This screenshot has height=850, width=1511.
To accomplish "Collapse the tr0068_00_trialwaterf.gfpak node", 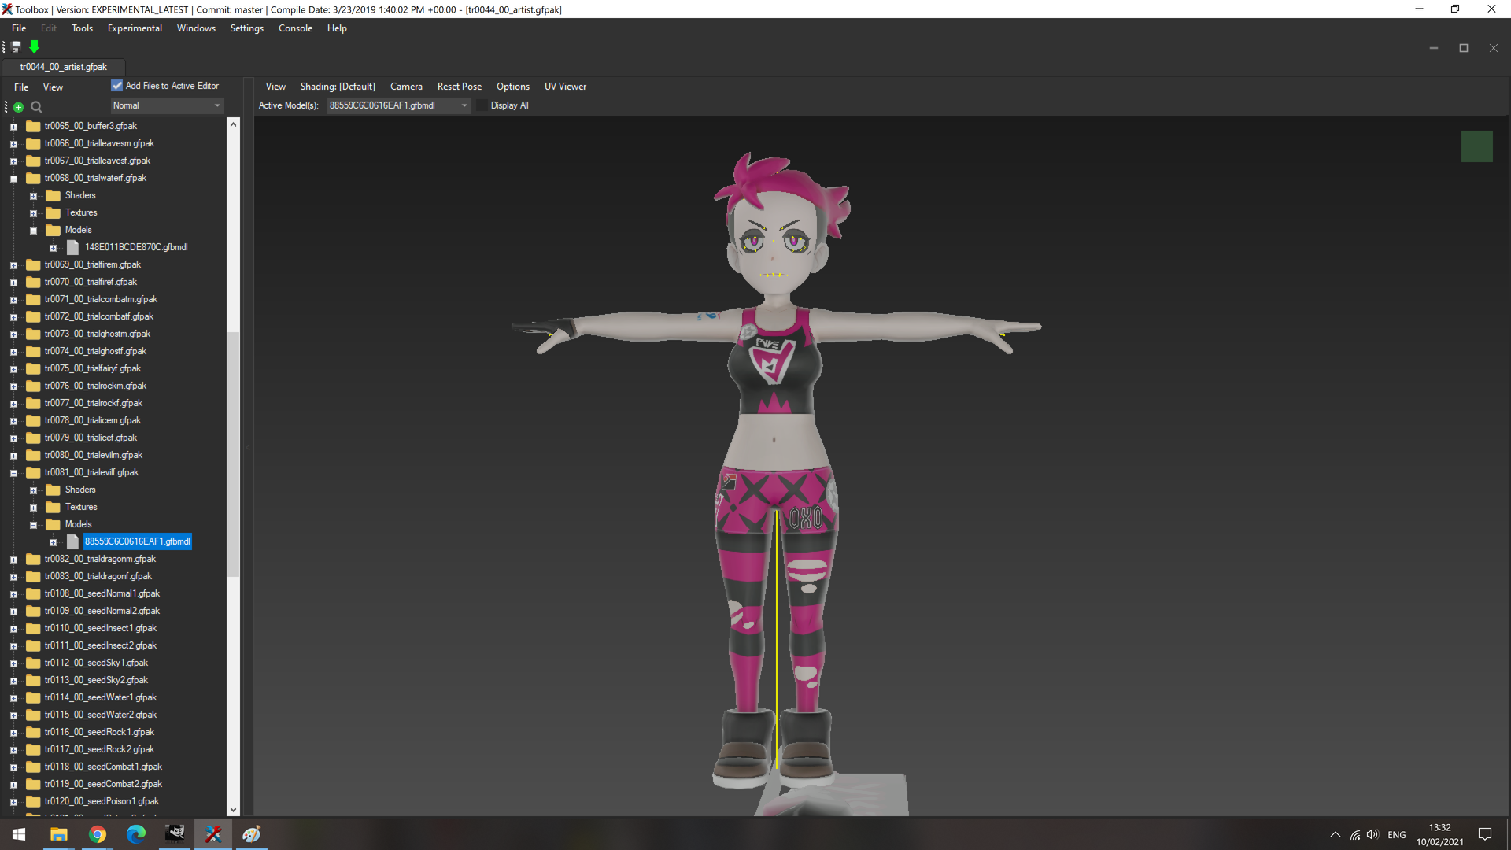I will (13, 179).
